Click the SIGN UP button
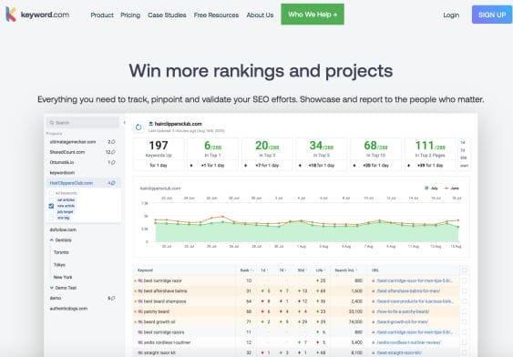 point(492,15)
